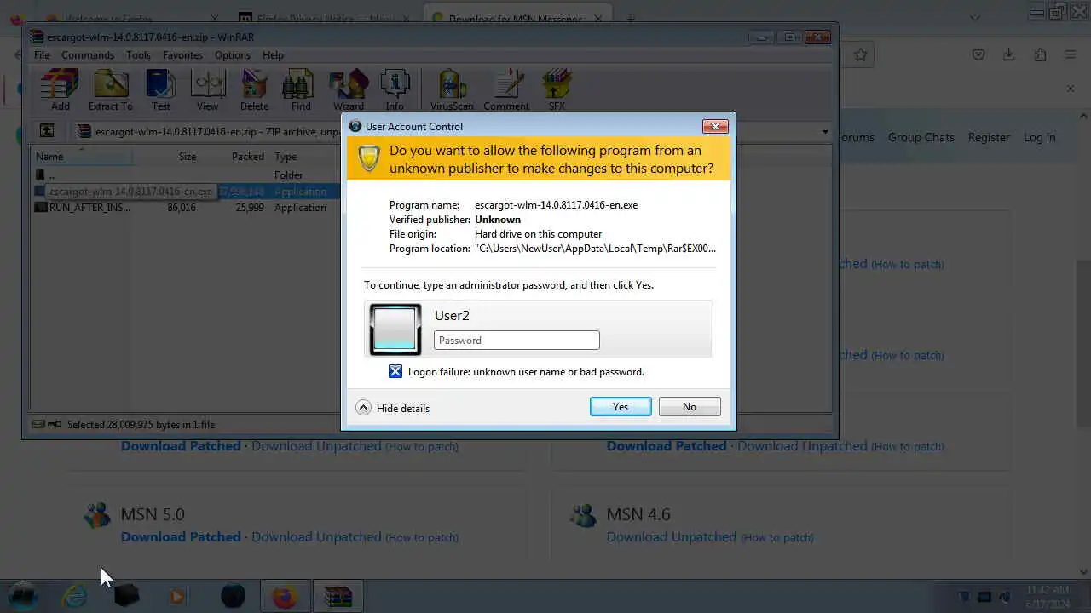Select the RUN_AFTER_INS... file row
1091x613 pixels.
click(186, 208)
